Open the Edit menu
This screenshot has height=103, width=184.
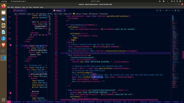coord(12,7)
